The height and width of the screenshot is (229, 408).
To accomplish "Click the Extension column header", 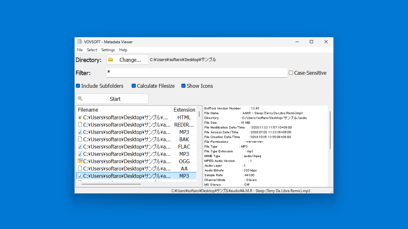I will click(x=184, y=110).
